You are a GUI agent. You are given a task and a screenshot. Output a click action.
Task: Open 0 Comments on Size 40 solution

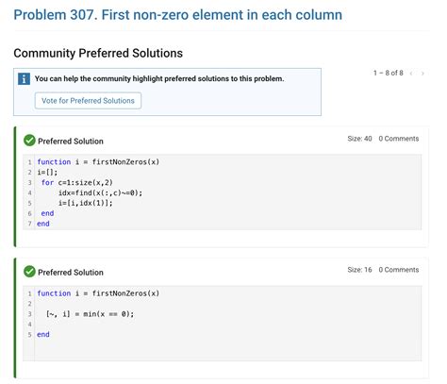399,139
